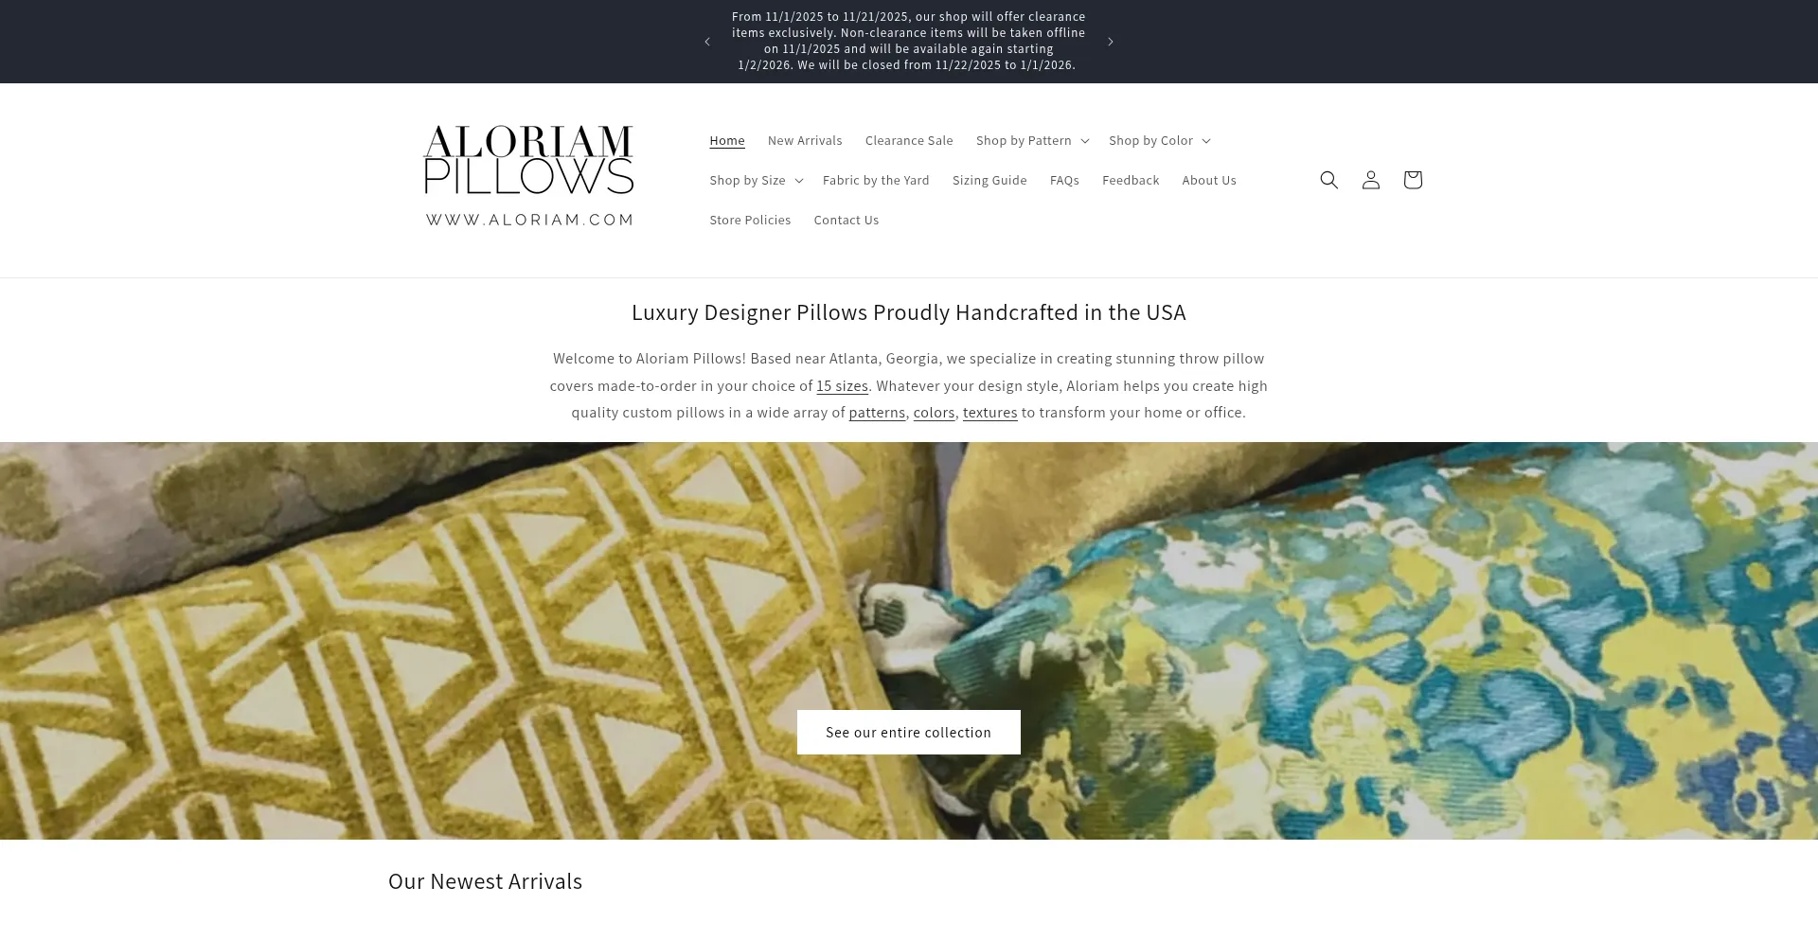The height and width of the screenshot is (940, 1818).
Task: Select Fabric by the Yard menu item
Action: (876, 180)
